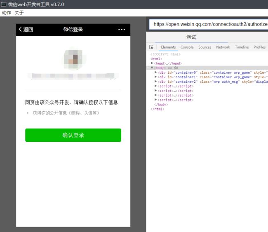Switch to the Elements tab
Screen dimensions: 268x232
[x=168, y=47]
